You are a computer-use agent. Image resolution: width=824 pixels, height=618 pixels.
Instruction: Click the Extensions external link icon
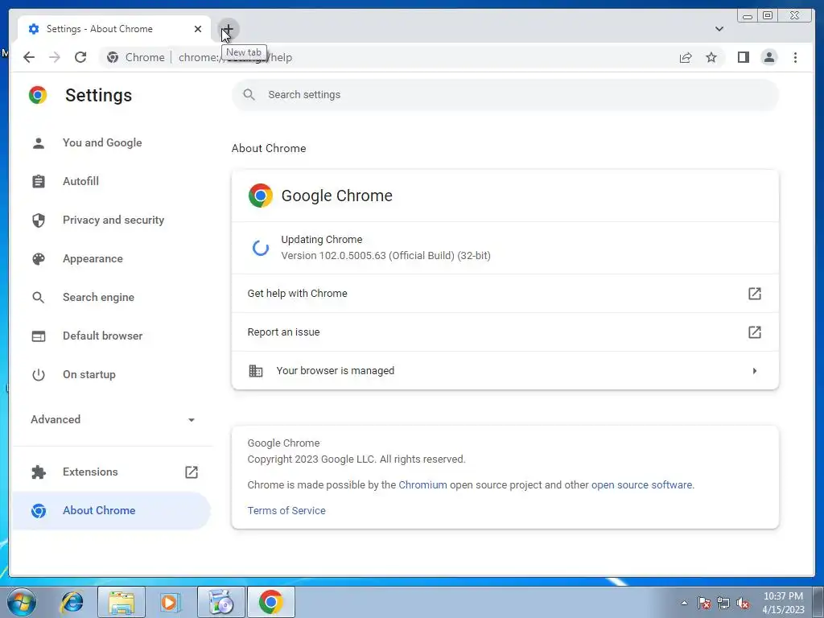coord(192,472)
